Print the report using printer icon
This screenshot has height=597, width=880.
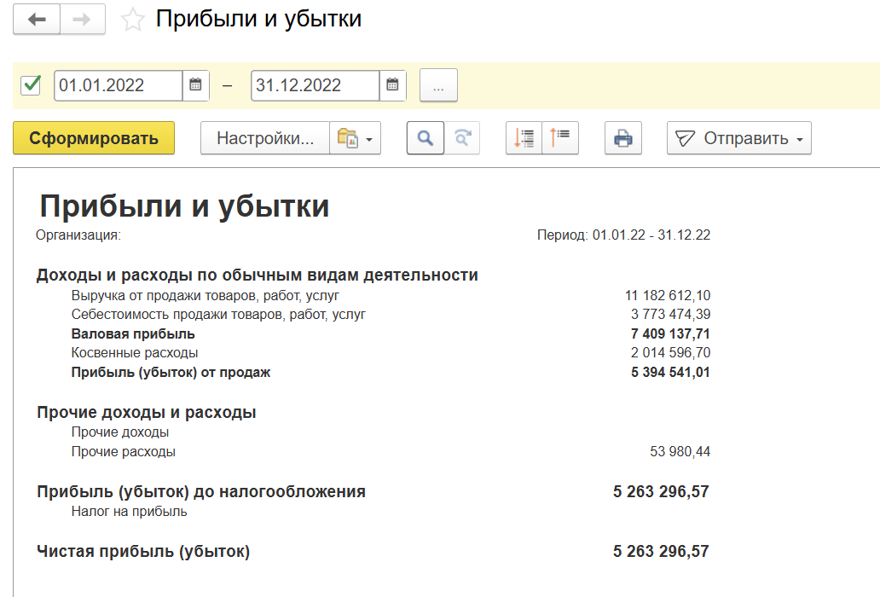[x=623, y=138]
